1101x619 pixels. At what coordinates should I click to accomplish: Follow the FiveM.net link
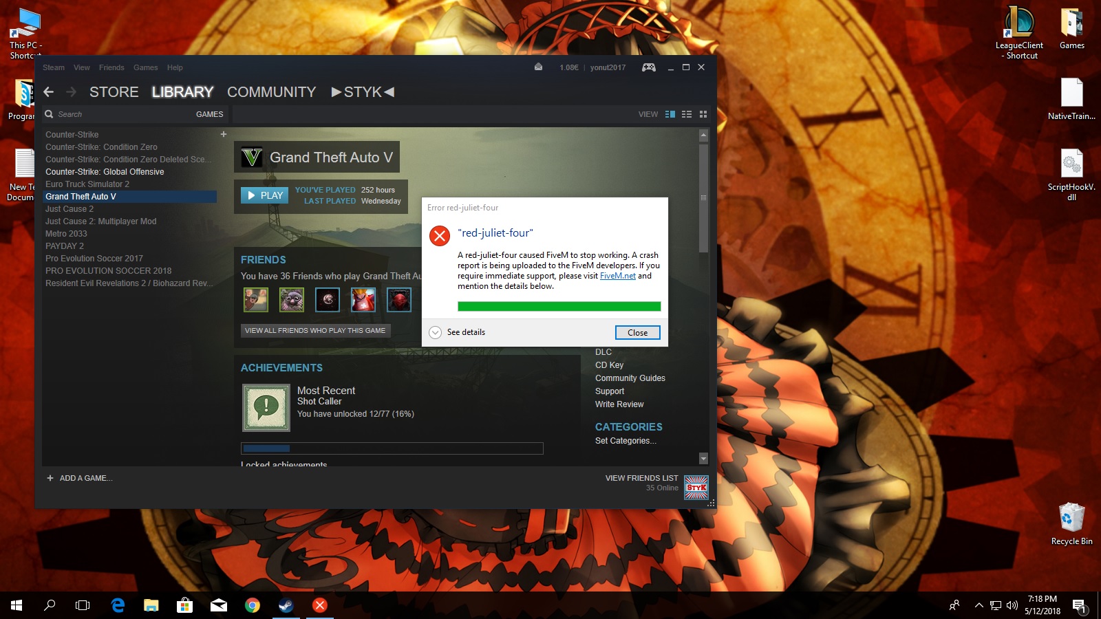coord(617,276)
